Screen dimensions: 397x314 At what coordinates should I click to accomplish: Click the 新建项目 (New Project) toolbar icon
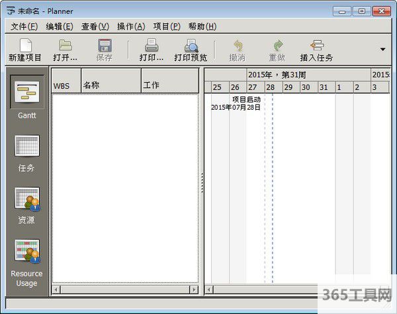click(x=25, y=46)
